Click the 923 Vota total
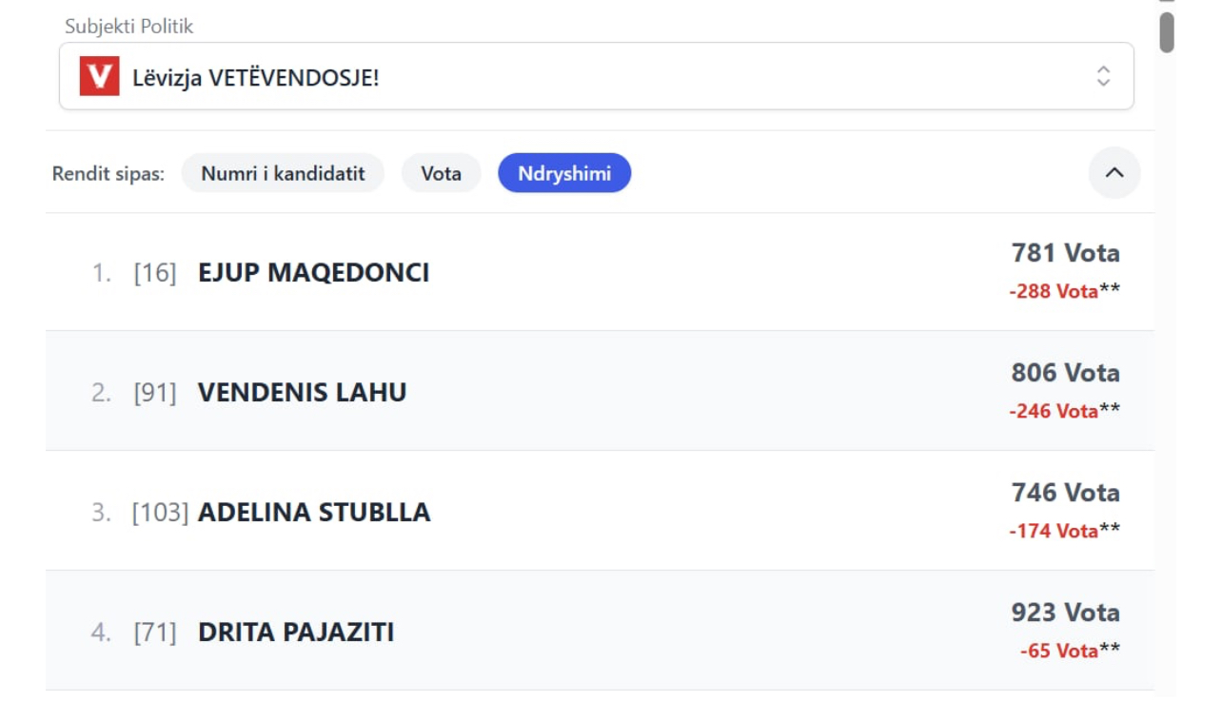1222x701 pixels. (x=1065, y=613)
